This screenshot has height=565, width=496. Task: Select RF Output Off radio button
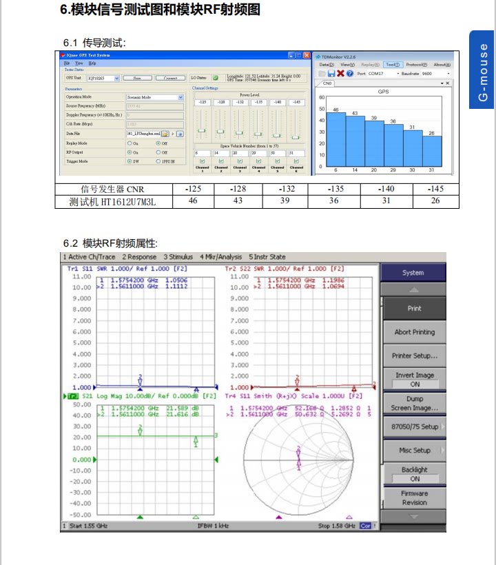(158, 152)
